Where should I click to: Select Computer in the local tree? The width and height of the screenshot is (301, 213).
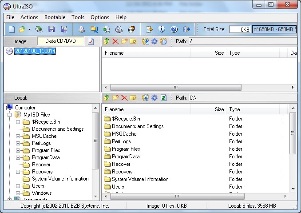pyautogui.click(x=25, y=108)
